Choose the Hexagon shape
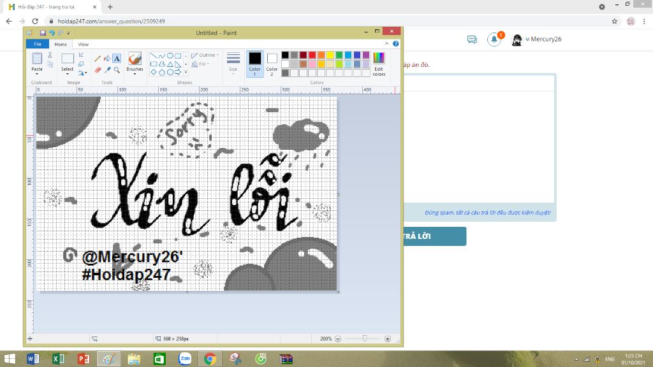653x367 pixels. click(170, 72)
